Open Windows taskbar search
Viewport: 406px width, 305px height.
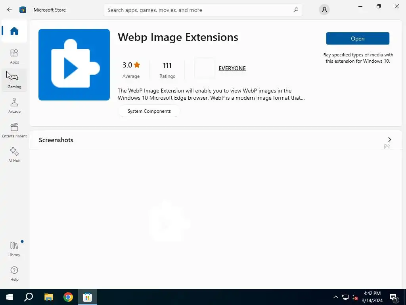coord(29,297)
